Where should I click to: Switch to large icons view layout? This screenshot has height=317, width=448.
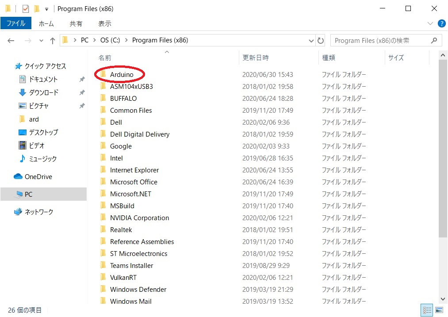click(x=439, y=310)
